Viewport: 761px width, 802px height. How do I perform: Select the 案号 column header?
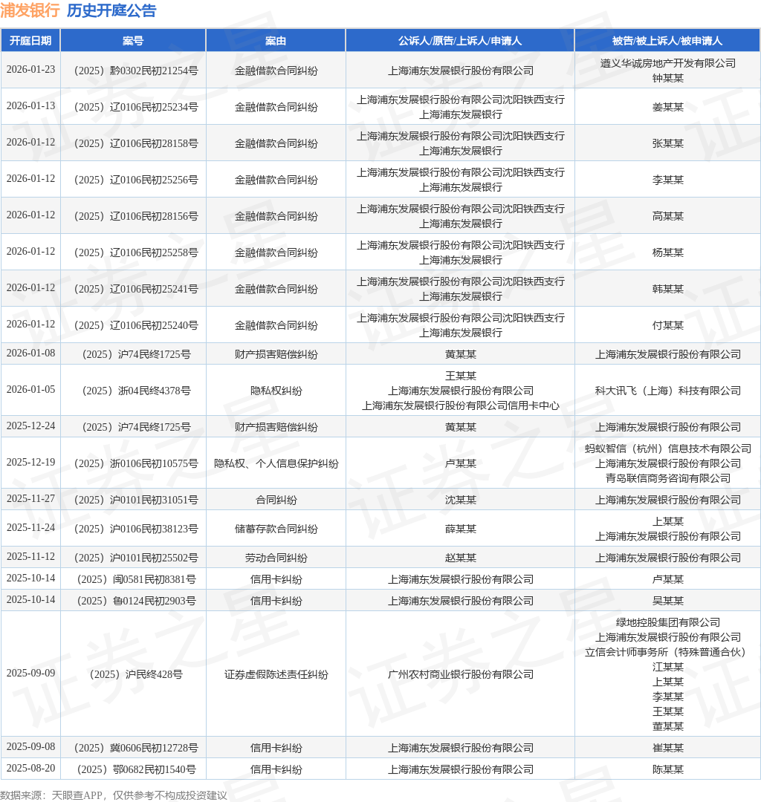[133, 41]
